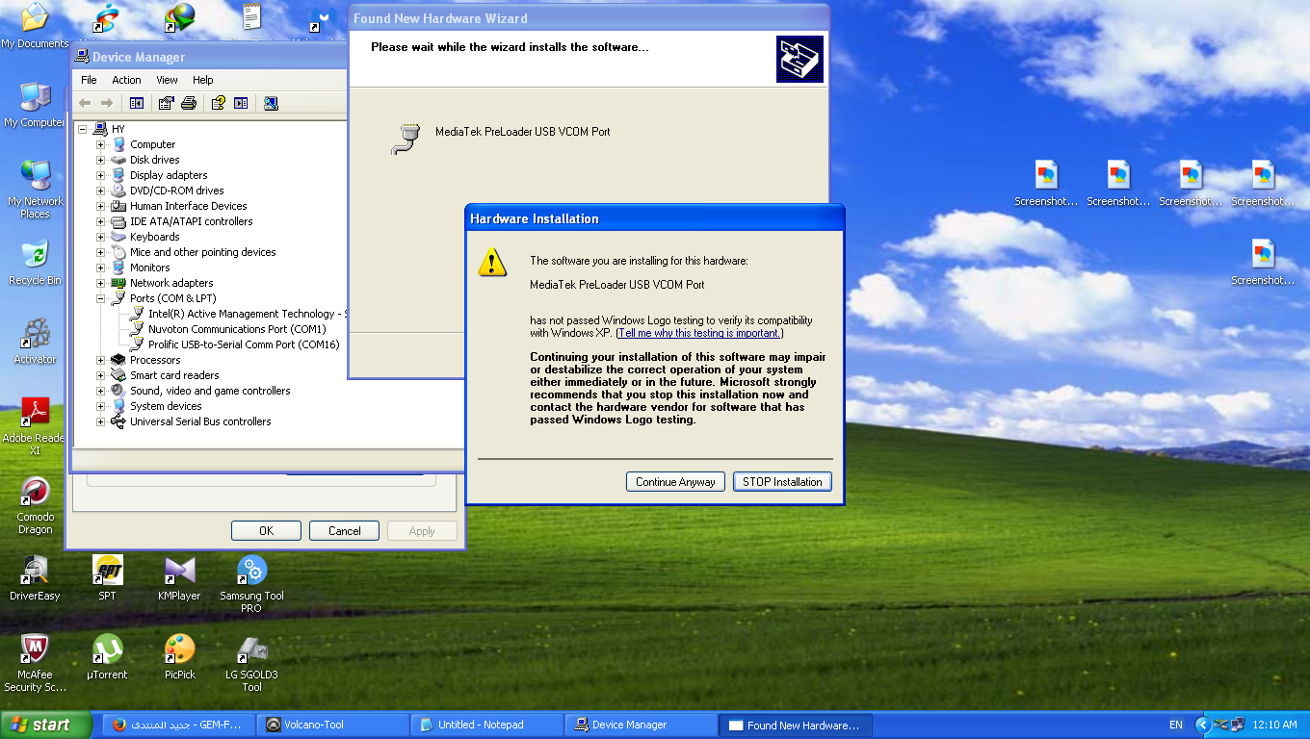Click Cancel in the dialog behind Device Manager
The image size is (1310, 739).
[344, 531]
